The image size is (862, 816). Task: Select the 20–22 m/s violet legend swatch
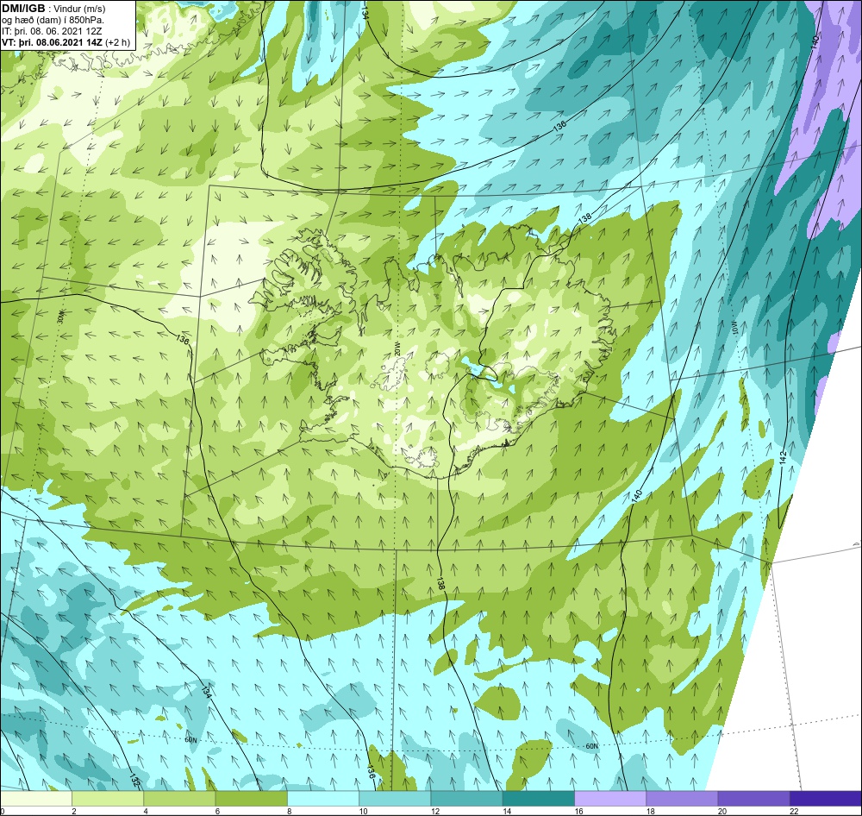753,798
